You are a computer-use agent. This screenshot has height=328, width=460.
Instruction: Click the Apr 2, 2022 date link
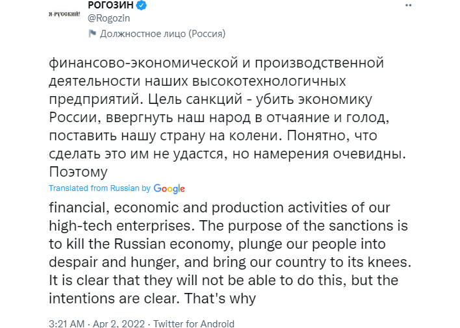click(119, 323)
